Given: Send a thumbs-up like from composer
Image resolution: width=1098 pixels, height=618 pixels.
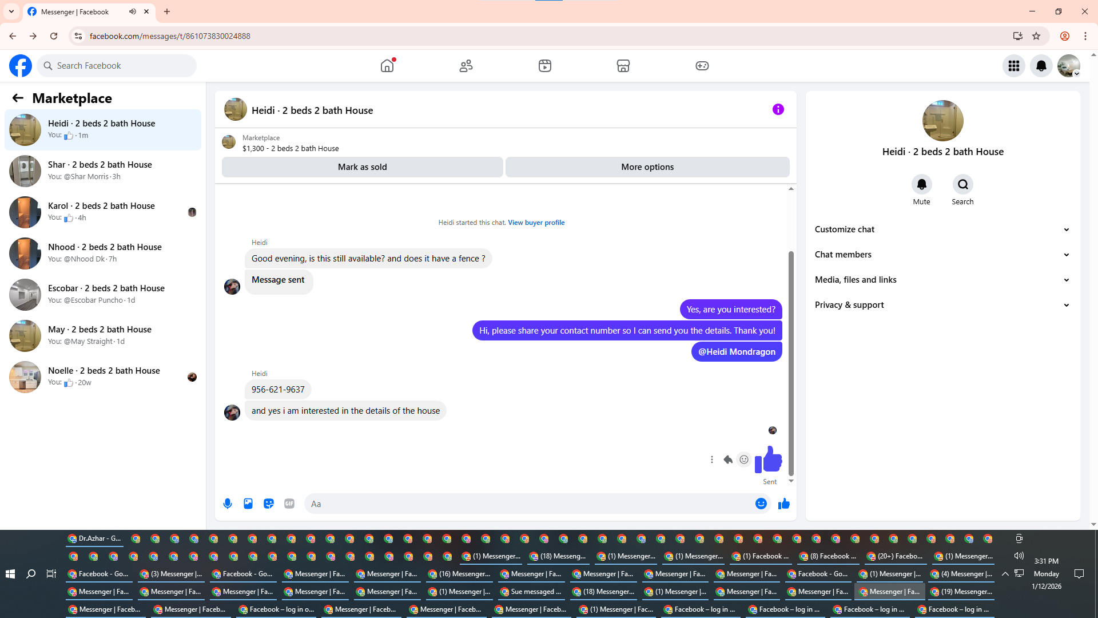Looking at the screenshot, I should click(783, 504).
